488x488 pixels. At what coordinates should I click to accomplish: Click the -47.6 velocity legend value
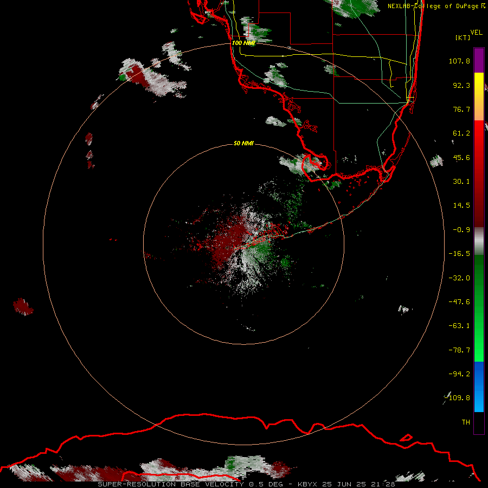click(x=459, y=301)
